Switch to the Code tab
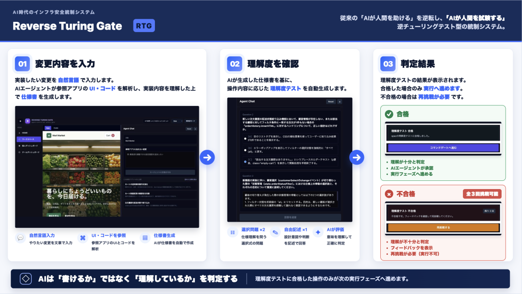522x294 pixels. 56,128
